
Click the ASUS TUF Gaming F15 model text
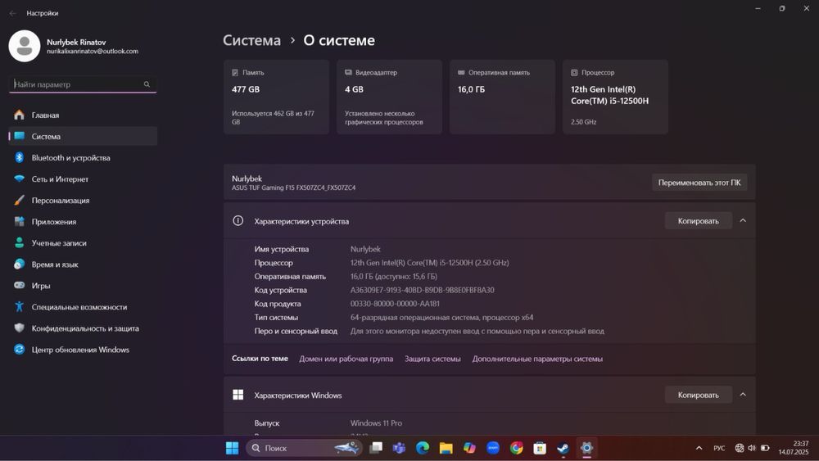pyautogui.click(x=293, y=188)
